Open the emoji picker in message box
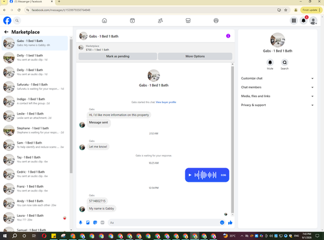The image size is (324, 240). [222, 223]
